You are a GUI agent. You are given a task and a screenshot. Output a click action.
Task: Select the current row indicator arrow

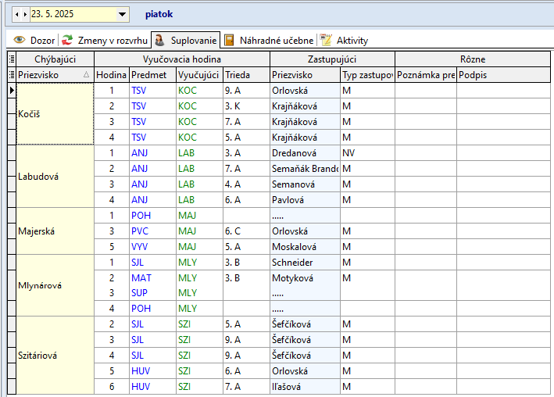(12, 90)
